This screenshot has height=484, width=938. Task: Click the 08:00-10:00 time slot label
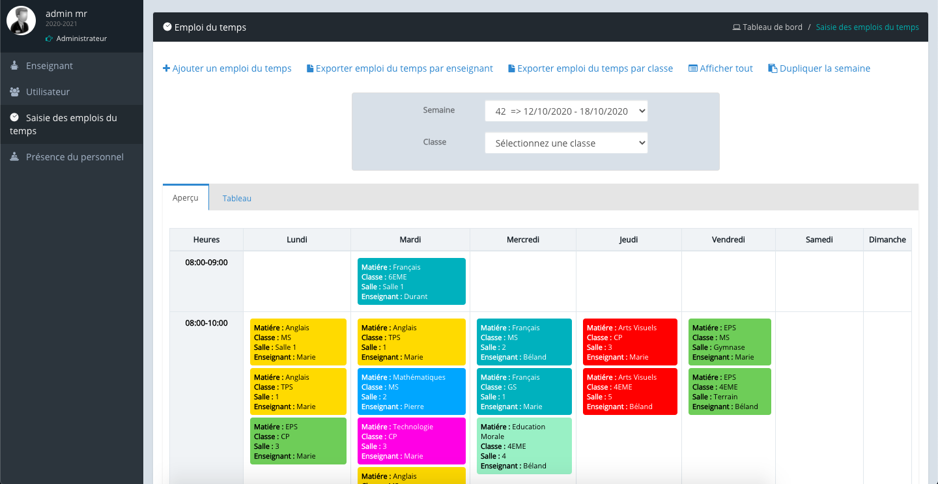click(x=206, y=323)
